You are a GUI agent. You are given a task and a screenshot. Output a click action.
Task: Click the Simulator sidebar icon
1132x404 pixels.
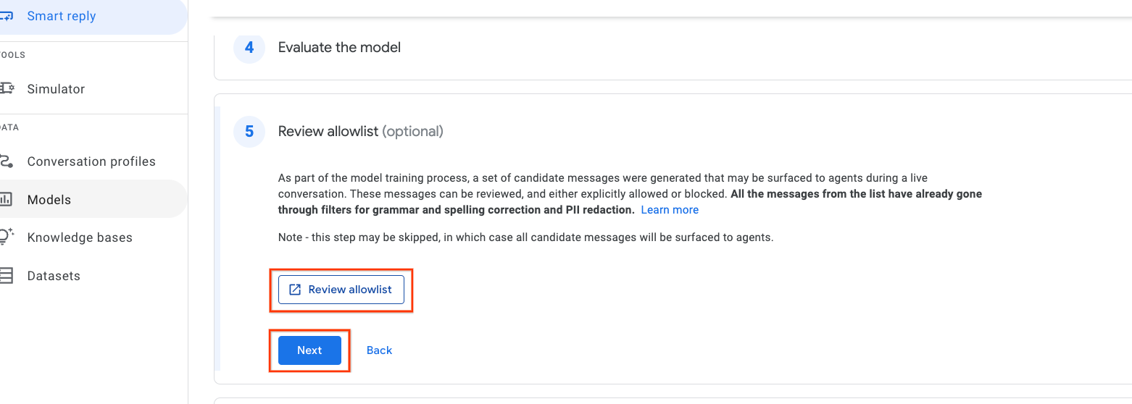tap(7, 88)
